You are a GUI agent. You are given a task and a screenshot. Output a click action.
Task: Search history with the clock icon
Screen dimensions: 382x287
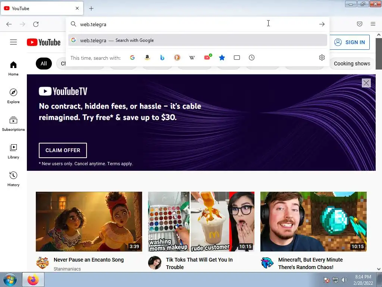pos(252,58)
